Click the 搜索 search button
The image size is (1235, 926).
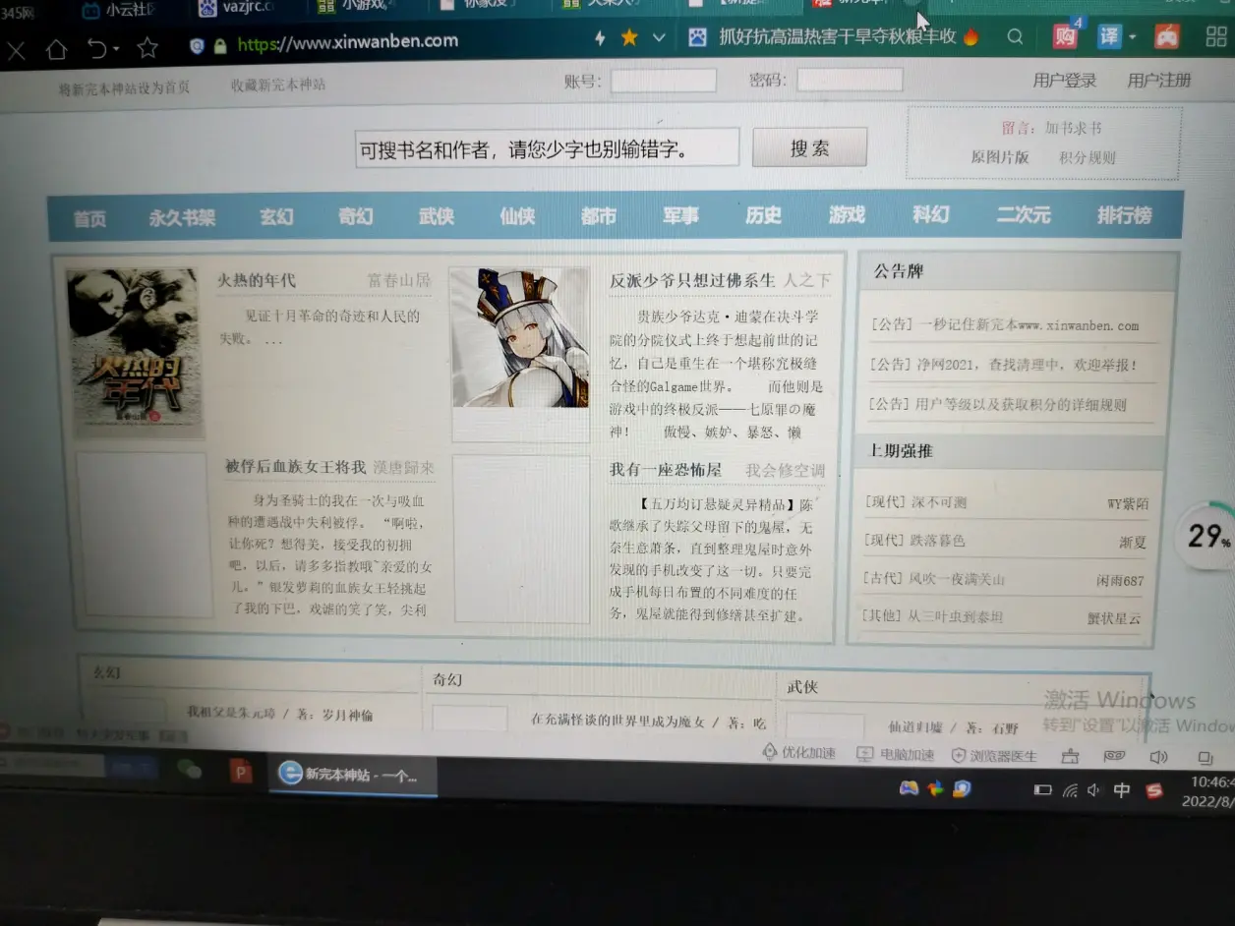click(x=809, y=147)
